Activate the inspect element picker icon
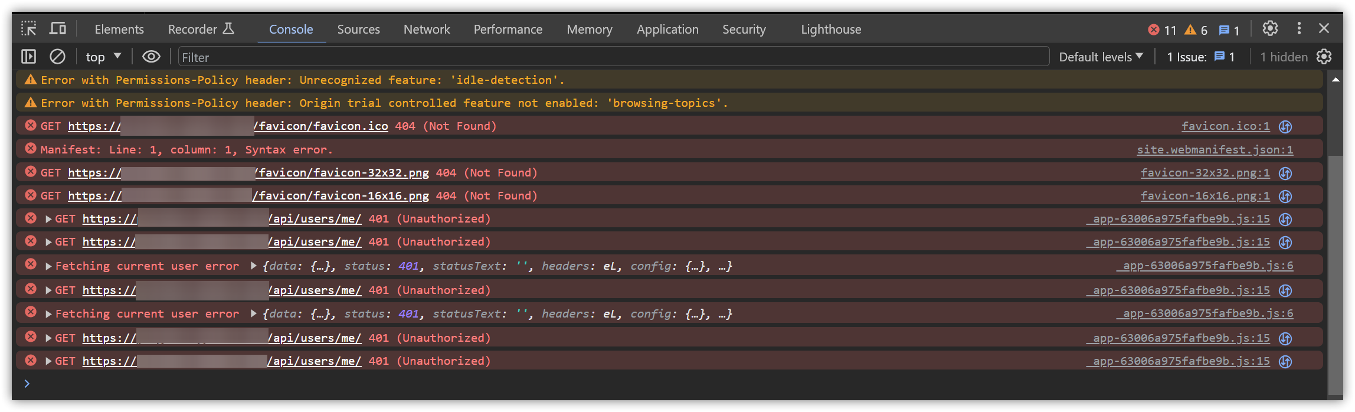Viewport: 1355px width, 412px height. (28, 29)
